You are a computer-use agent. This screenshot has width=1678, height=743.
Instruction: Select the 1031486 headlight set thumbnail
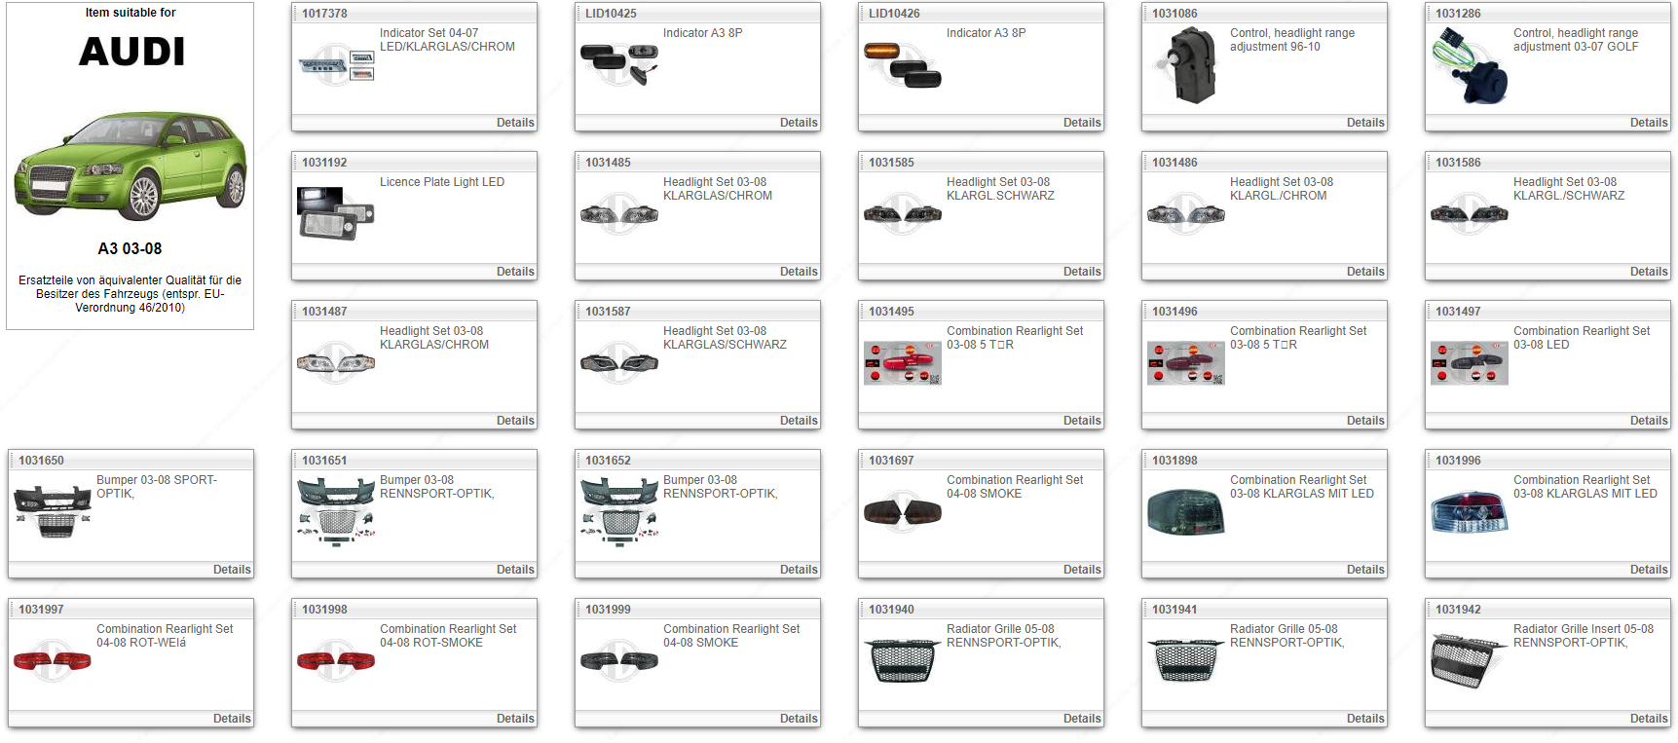coord(1186,214)
